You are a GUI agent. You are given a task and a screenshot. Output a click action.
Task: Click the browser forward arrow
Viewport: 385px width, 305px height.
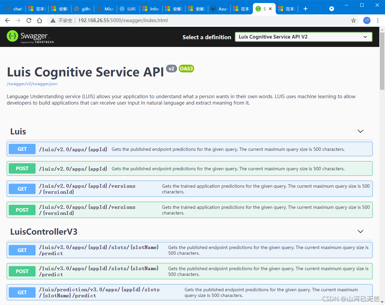[18, 20]
